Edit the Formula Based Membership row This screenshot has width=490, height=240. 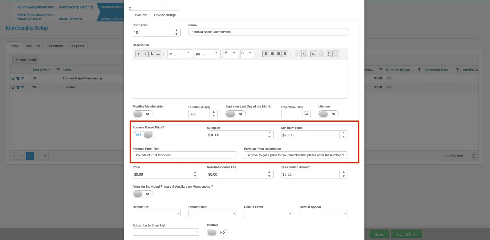13,78
